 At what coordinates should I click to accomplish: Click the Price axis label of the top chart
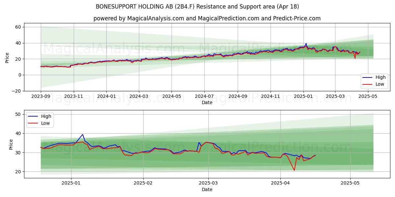(x=7, y=57)
